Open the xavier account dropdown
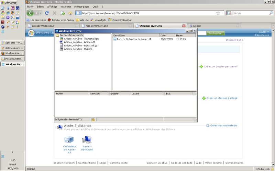 point(264,32)
